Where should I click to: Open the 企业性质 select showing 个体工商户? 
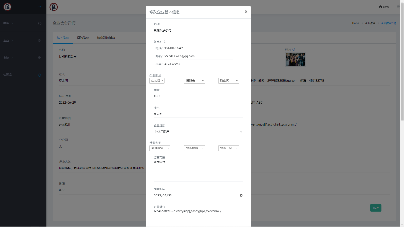(x=198, y=132)
